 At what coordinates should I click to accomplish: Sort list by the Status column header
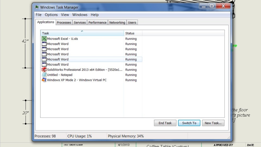coord(133,33)
